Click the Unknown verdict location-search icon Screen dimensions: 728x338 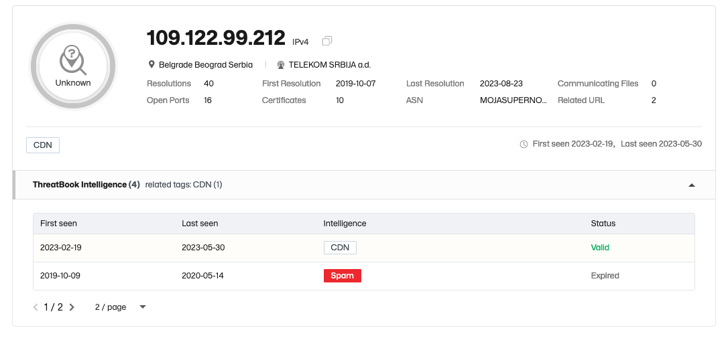click(x=73, y=60)
